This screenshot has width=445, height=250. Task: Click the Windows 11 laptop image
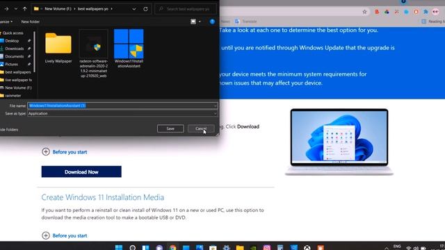coord(339,142)
